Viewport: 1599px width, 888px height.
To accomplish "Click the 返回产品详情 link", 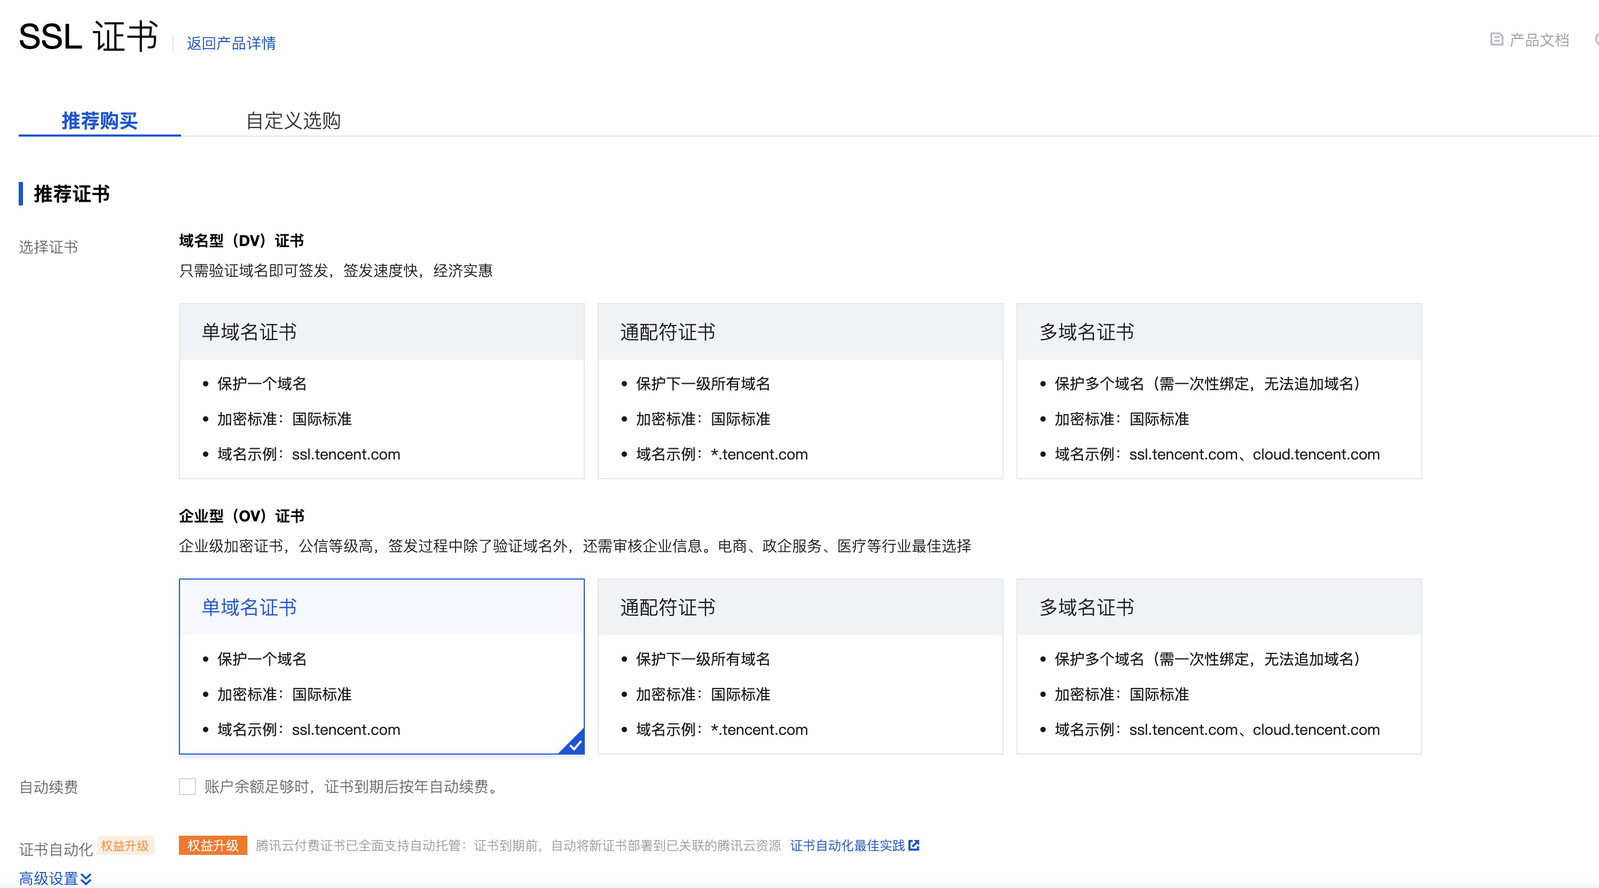I will 231,43.
